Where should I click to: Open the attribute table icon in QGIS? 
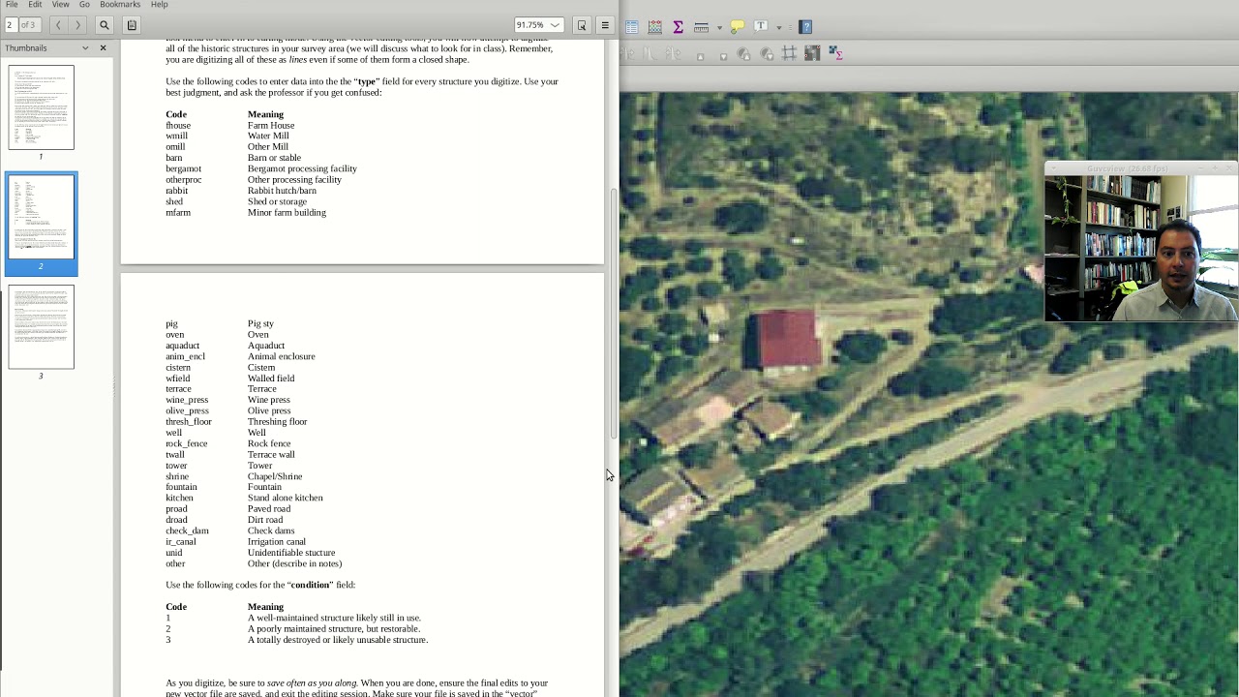[632, 26]
